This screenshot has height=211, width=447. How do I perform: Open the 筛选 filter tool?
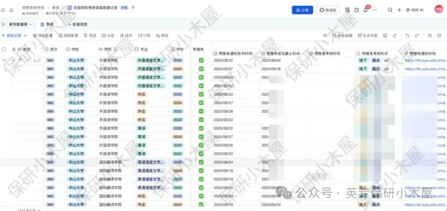coord(90,36)
